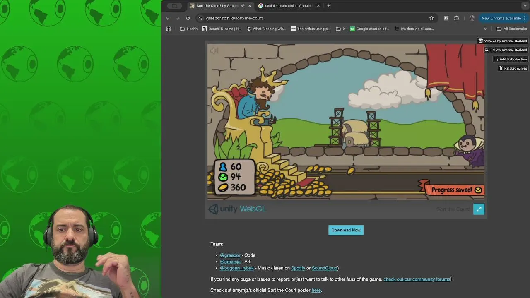The image size is (530, 298).
Task: Reload the current page
Action: [x=188, y=18]
